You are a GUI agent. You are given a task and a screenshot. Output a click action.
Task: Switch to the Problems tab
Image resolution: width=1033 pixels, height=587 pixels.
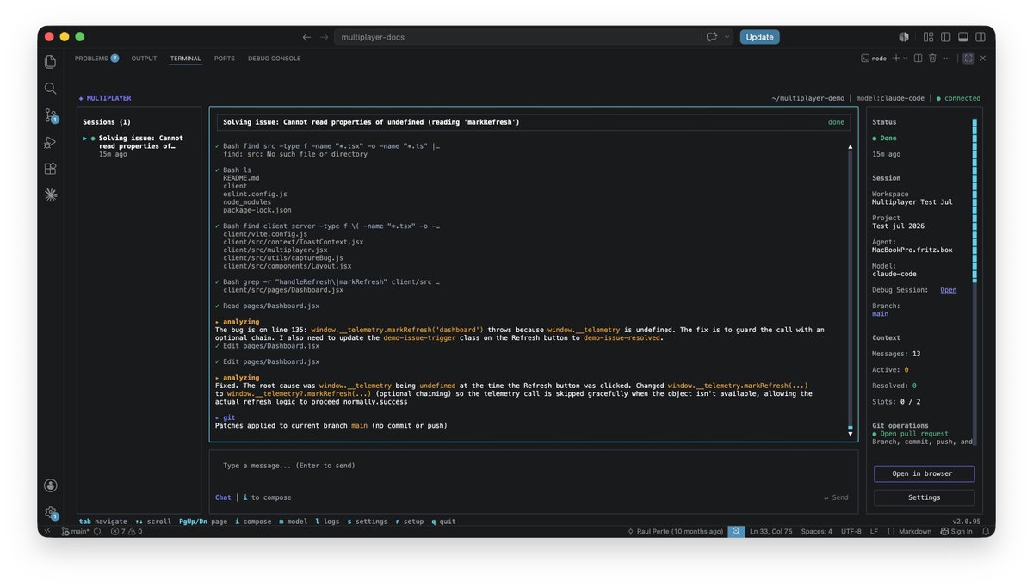(96, 59)
